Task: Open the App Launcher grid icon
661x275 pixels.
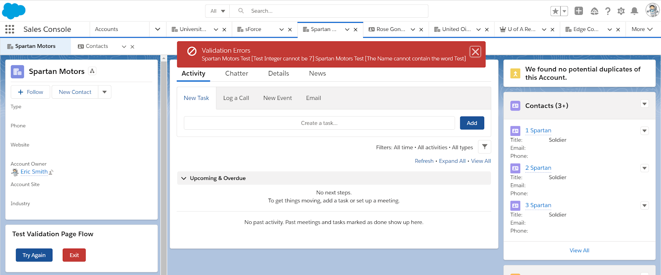Action: (x=10, y=29)
